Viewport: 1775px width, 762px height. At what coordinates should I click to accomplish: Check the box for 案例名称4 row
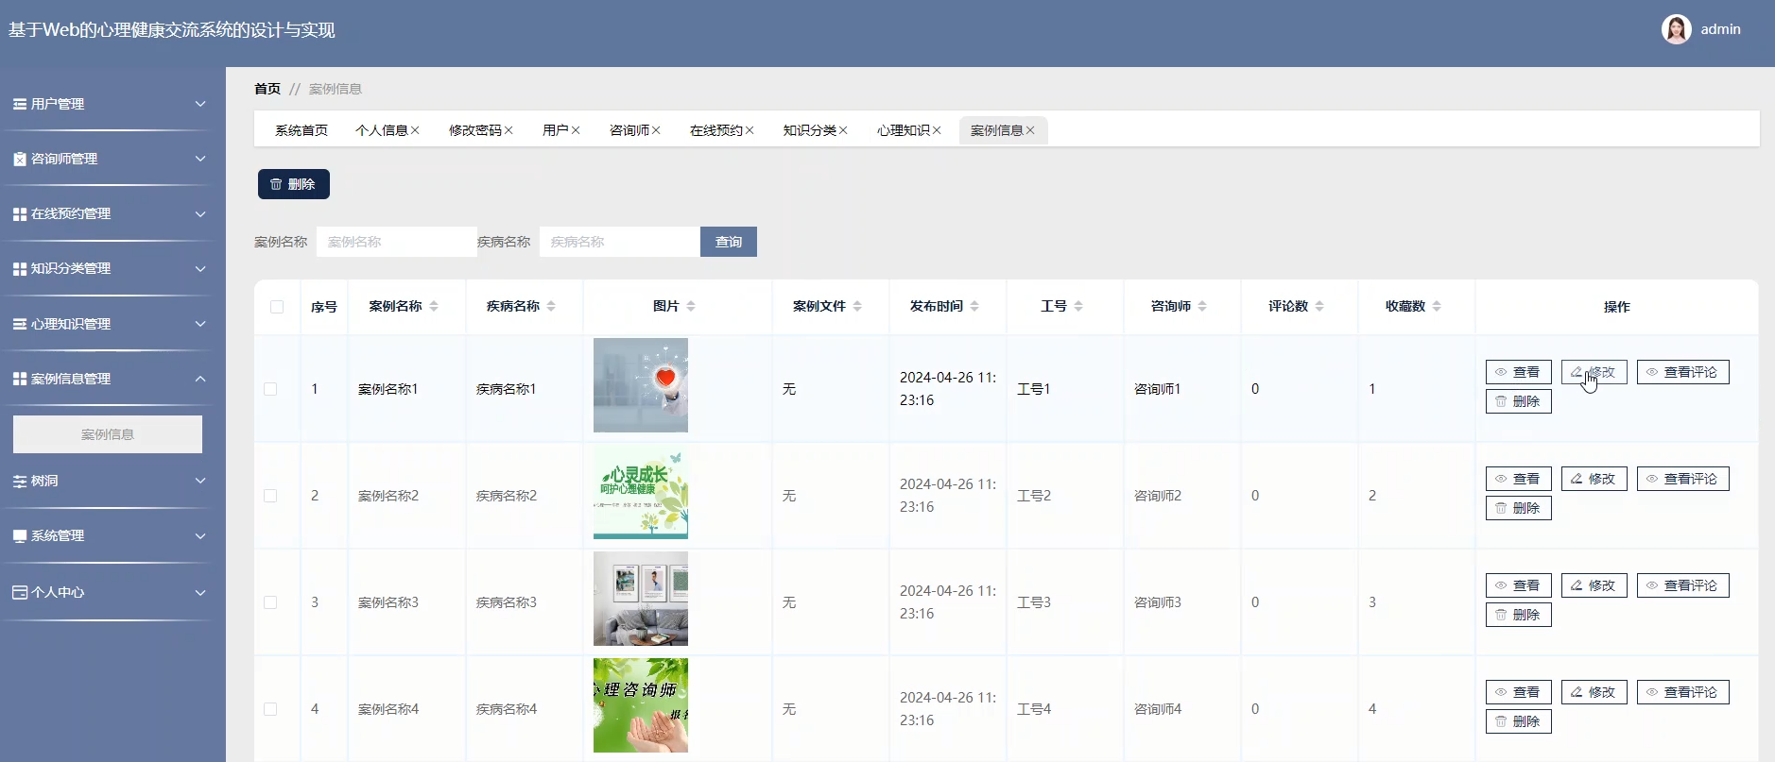[270, 709]
